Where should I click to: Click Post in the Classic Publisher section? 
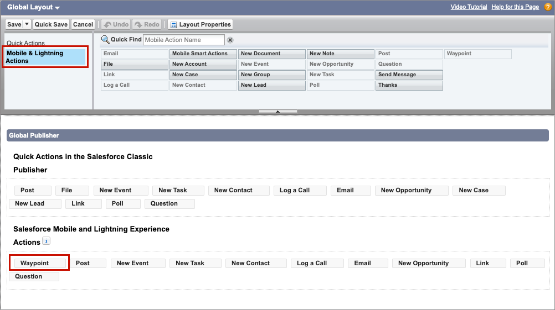tap(33, 190)
